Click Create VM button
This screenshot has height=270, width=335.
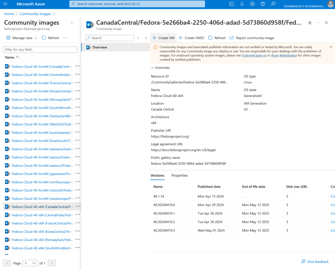click(x=164, y=38)
